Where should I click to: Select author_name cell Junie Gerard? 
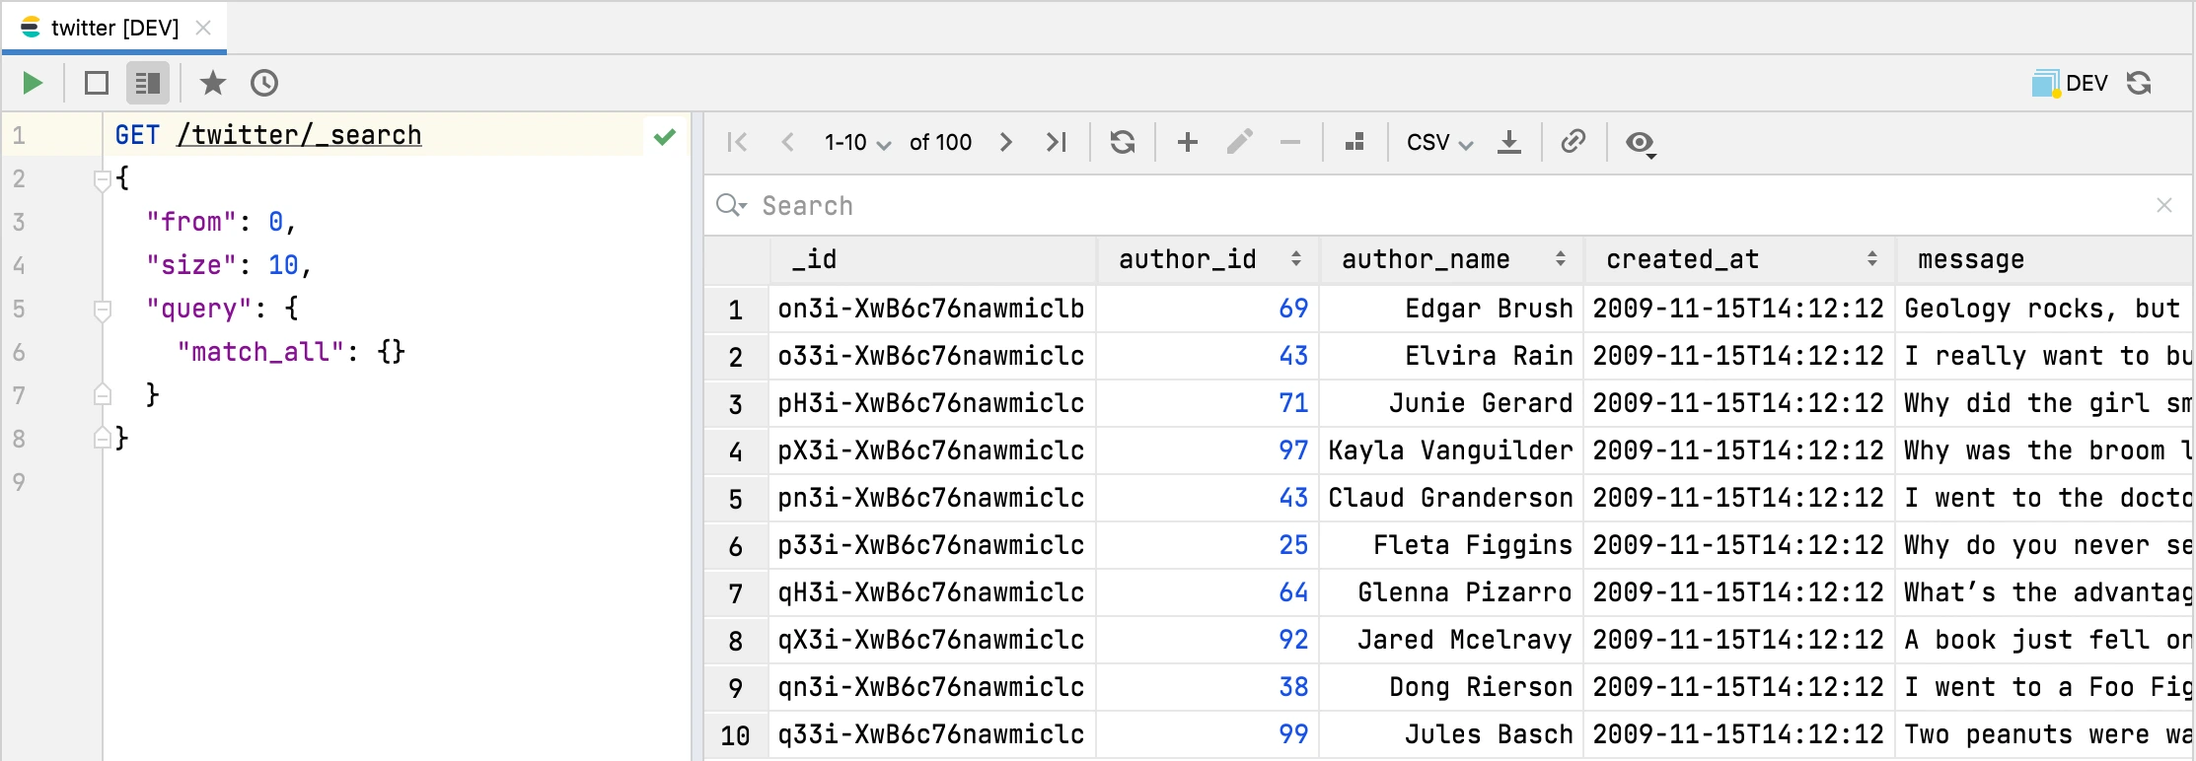[x=1452, y=403]
